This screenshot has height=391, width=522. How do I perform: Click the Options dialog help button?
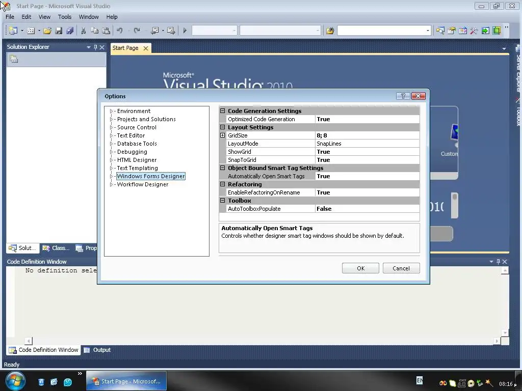(403, 96)
